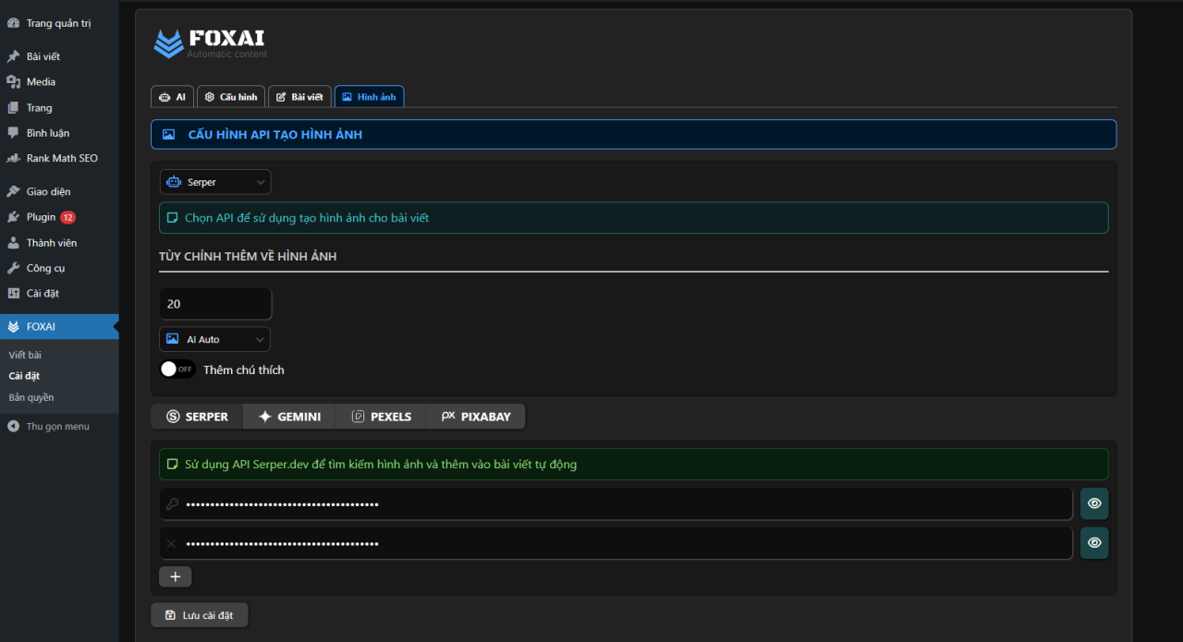The image size is (1183, 642).
Task: Open Rank Math SEO sidebar item
Action: (x=61, y=158)
